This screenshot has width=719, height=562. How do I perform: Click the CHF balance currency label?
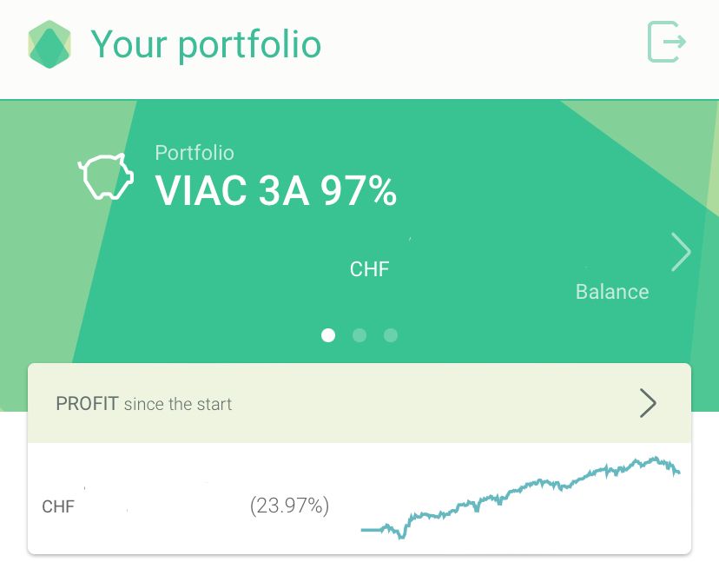370,269
